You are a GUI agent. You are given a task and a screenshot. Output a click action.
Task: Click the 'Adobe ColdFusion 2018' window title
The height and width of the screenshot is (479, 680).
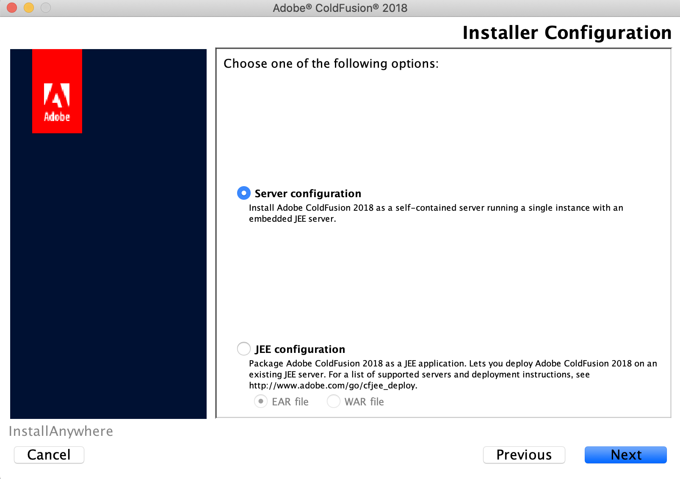pos(340,8)
